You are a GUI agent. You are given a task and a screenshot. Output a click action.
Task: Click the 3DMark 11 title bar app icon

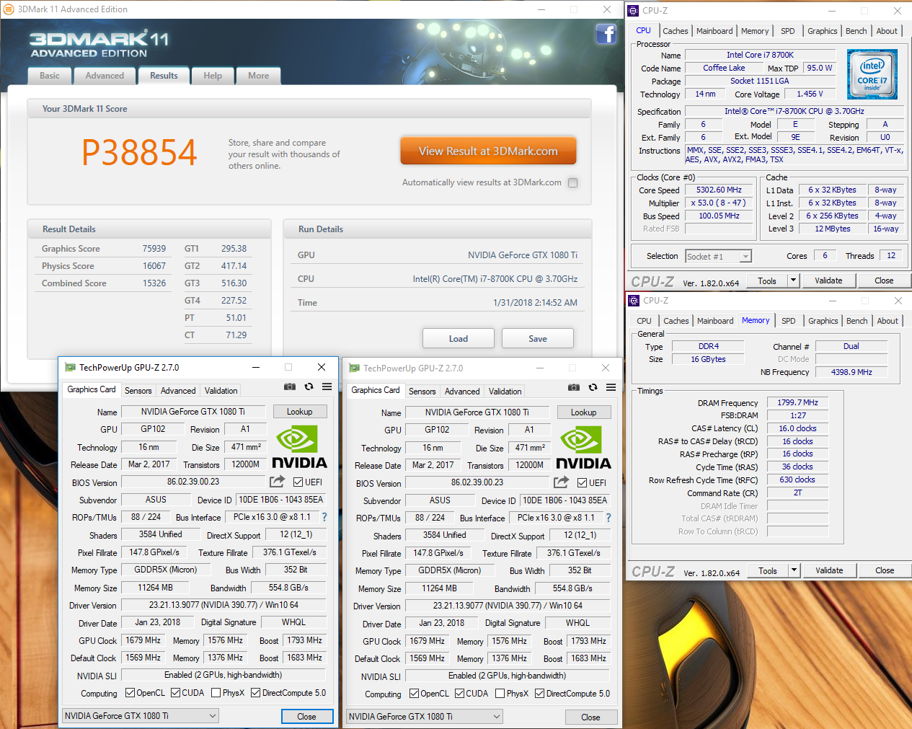pyautogui.click(x=9, y=9)
